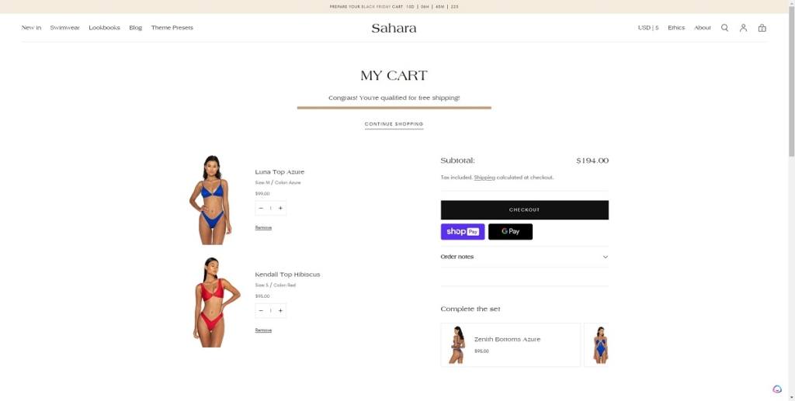Pay with the Shop Pay button
The height and width of the screenshot is (401, 795).
click(x=463, y=231)
